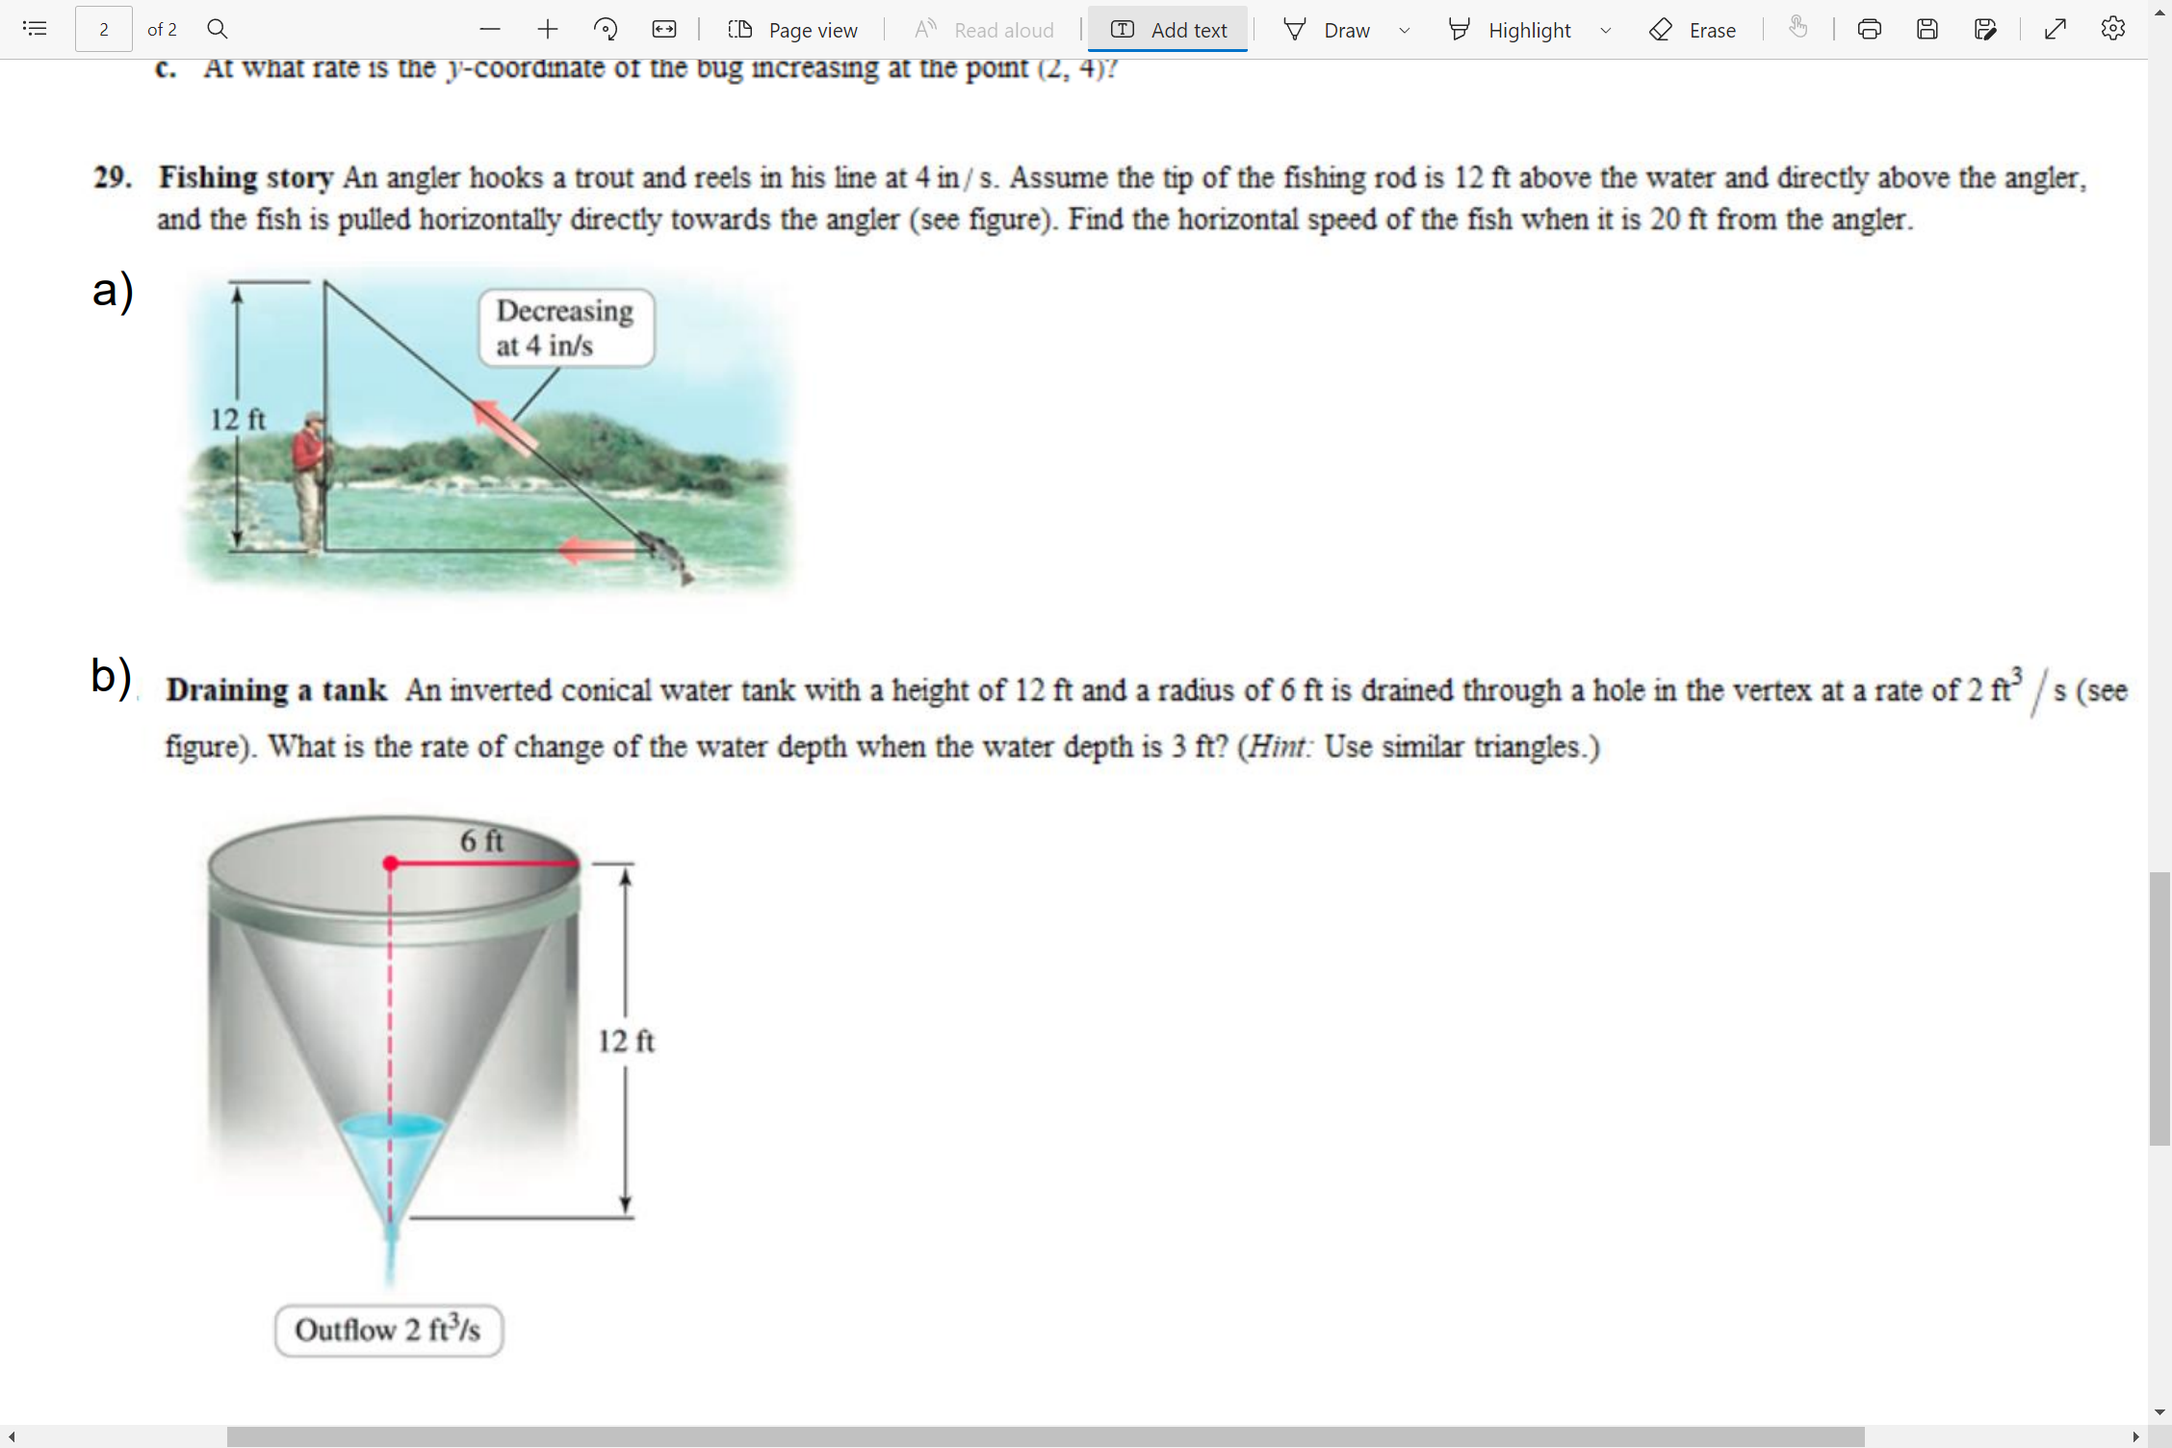The height and width of the screenshot is (1448, 2172).
Task: Enter full screen mode
Action: [x=2055, y=29]
